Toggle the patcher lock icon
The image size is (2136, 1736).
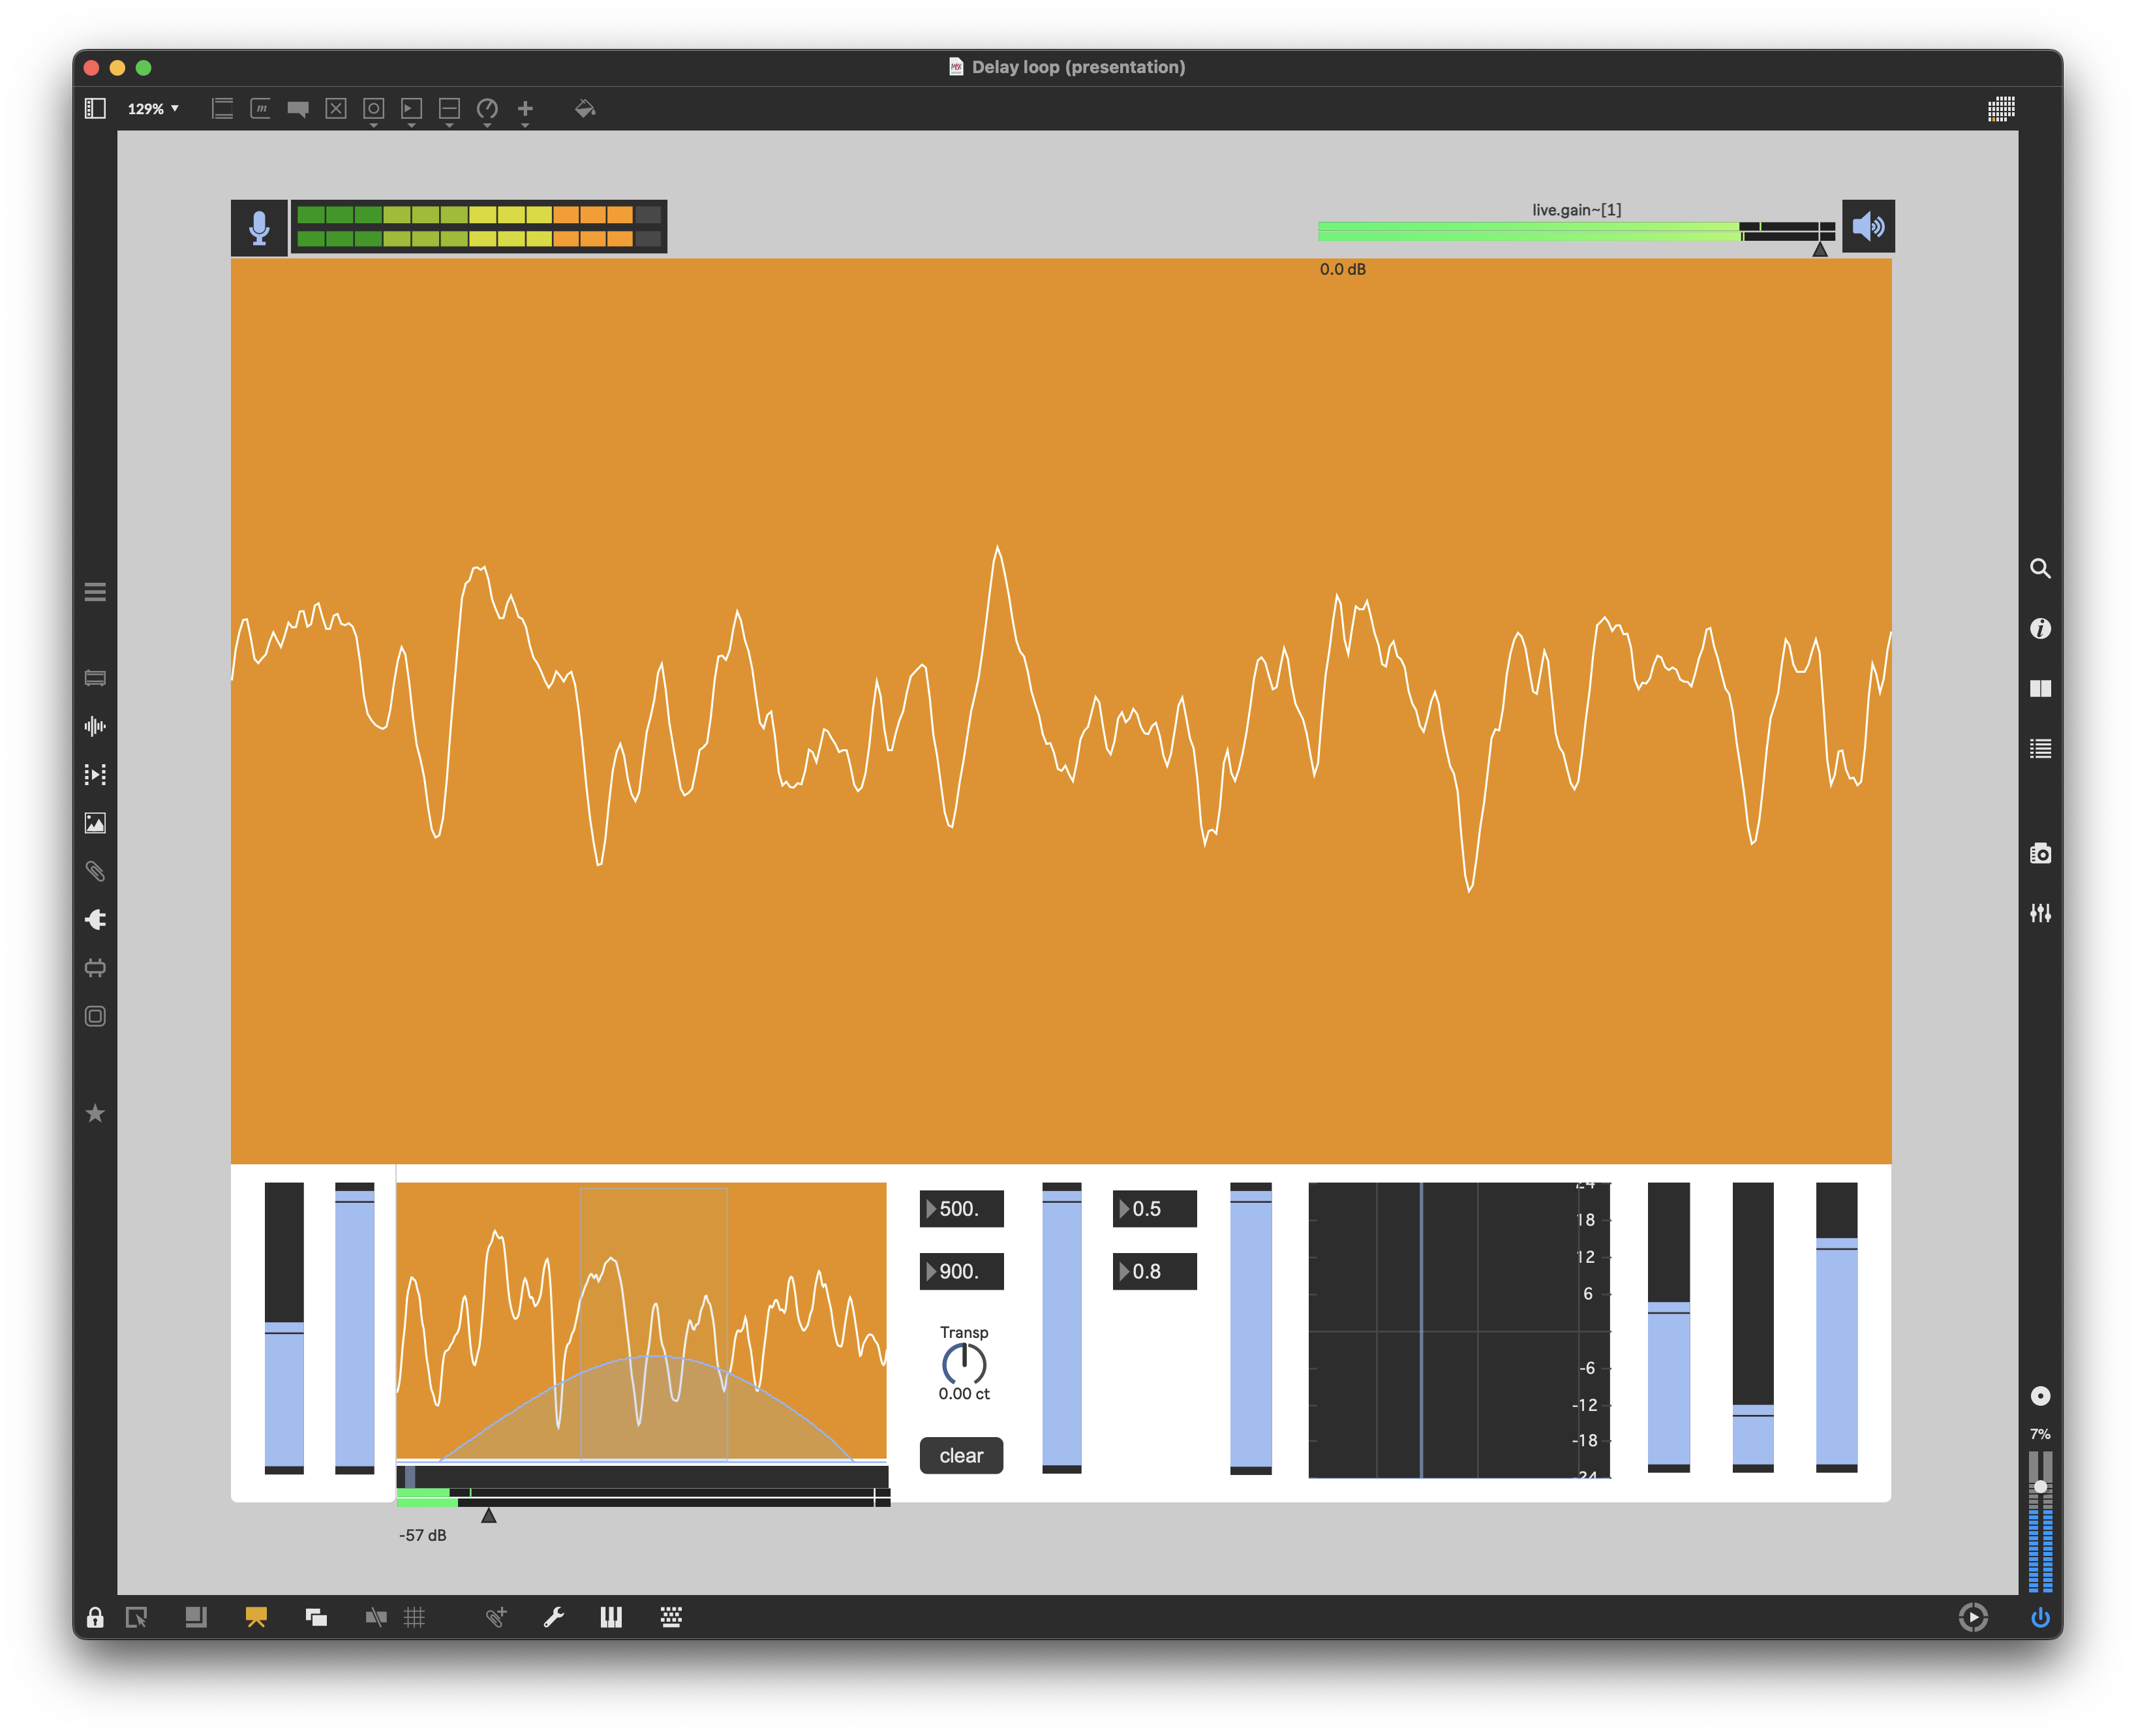click(95, 1617)
